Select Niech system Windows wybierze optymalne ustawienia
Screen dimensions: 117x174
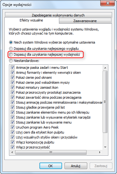click(11, 42)
